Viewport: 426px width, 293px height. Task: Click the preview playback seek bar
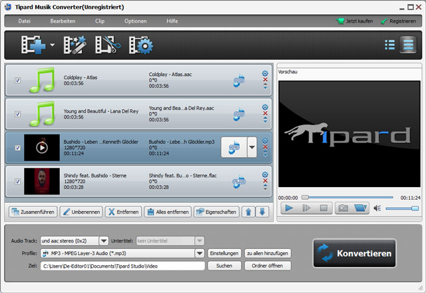pyautogui.click(x=347, y=197)
